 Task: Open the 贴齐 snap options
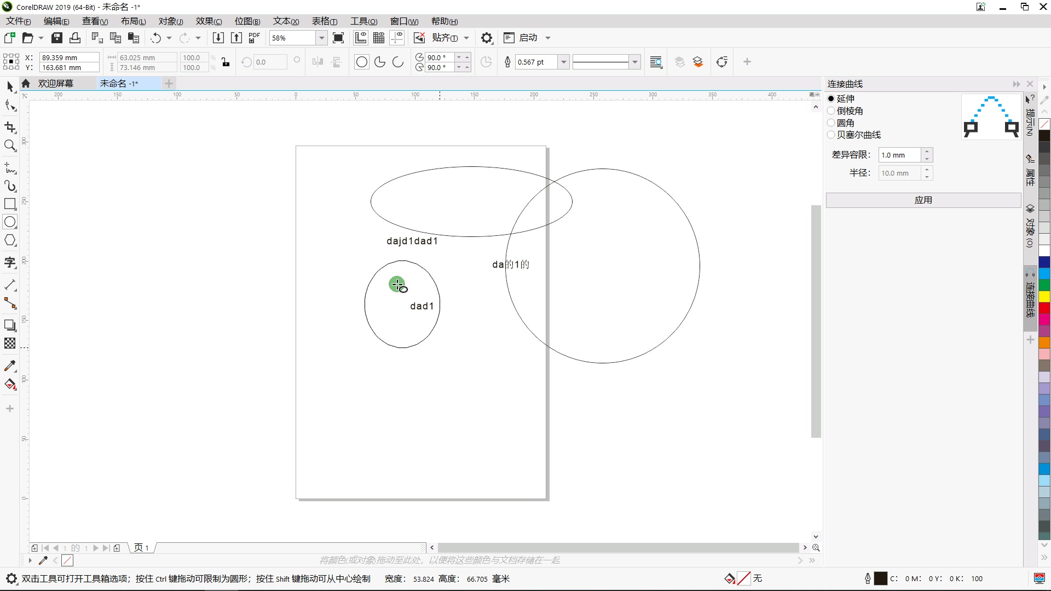(444, 38)
